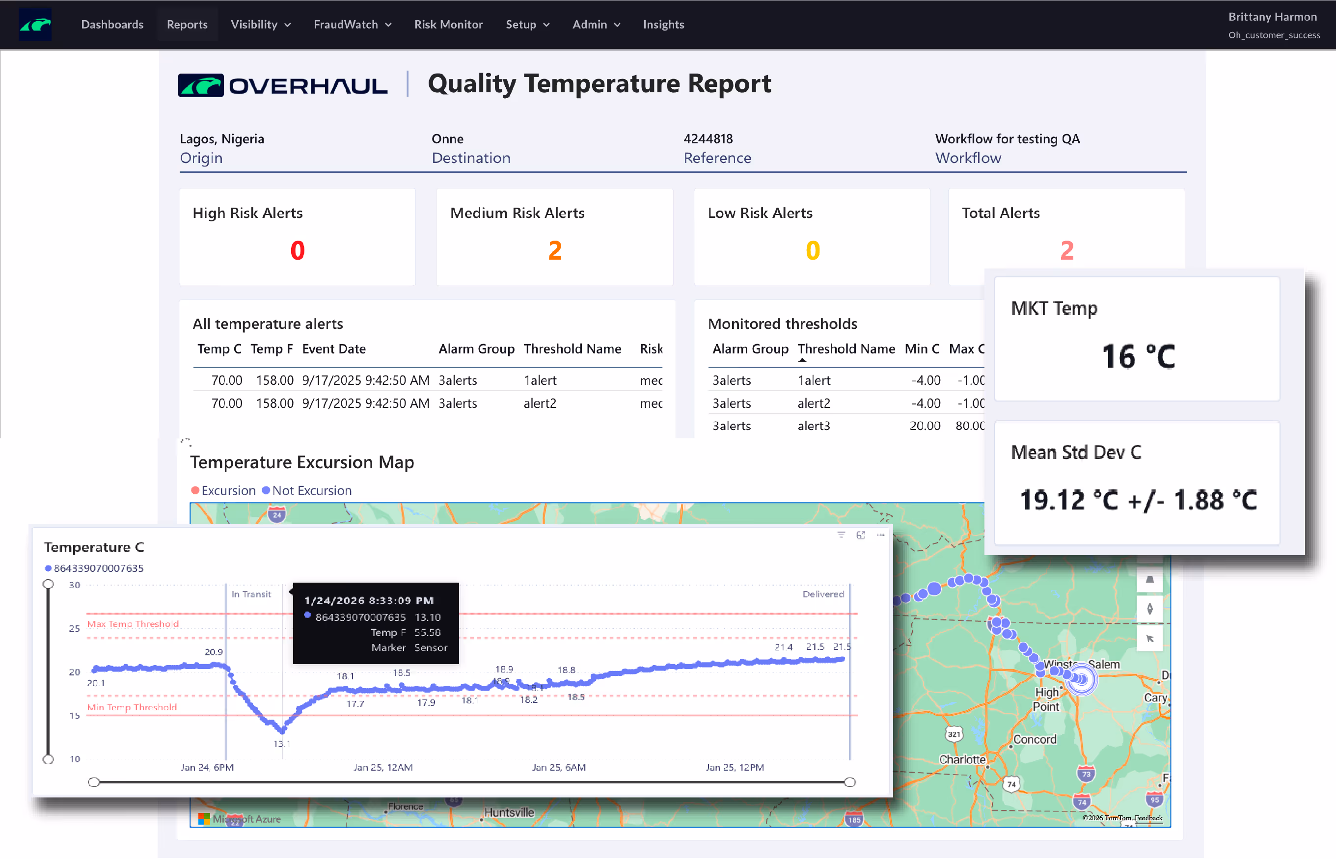
Task: Open the chart filter icon
Action: [841, 535]
